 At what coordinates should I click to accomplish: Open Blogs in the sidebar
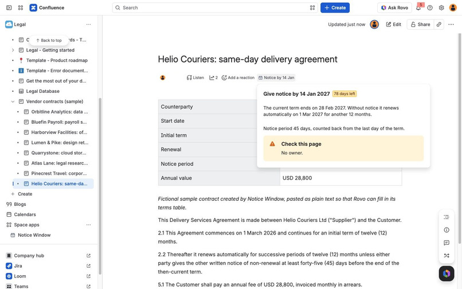click(x=19, y=204)
